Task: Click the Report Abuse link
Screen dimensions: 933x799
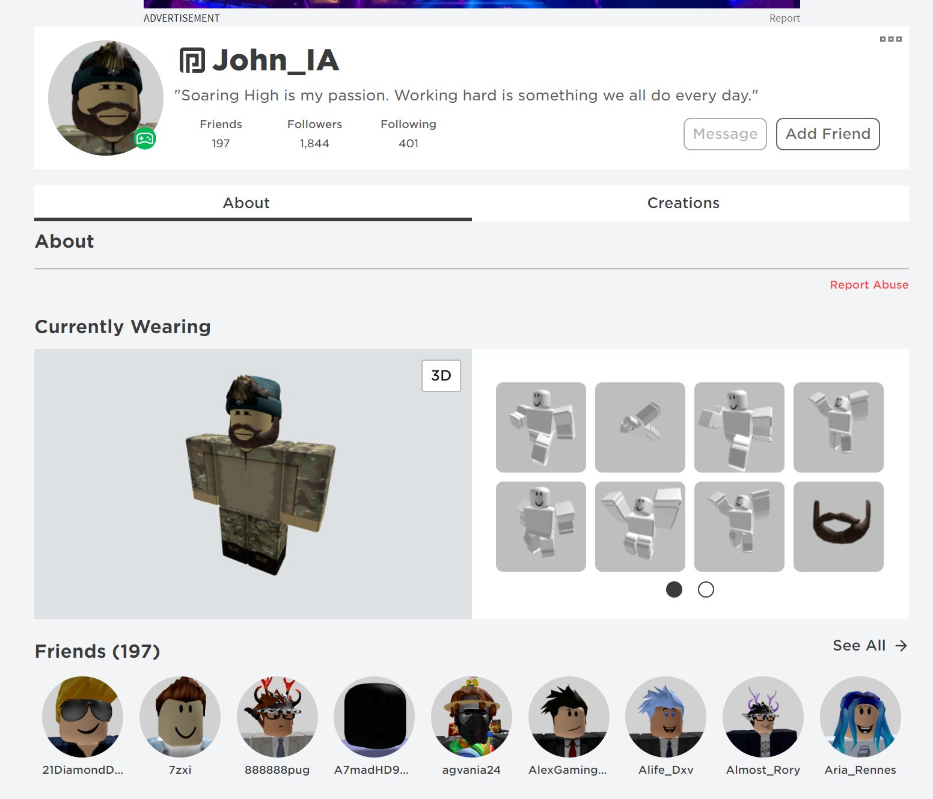Action: pos(869,285)
